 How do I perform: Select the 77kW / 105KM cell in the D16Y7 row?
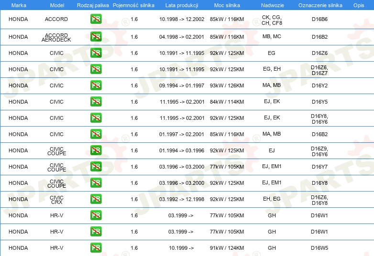pyautogui.click(x=227, y=167)
